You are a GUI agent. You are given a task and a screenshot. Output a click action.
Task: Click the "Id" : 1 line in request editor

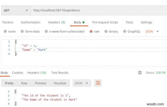point(29,46)
